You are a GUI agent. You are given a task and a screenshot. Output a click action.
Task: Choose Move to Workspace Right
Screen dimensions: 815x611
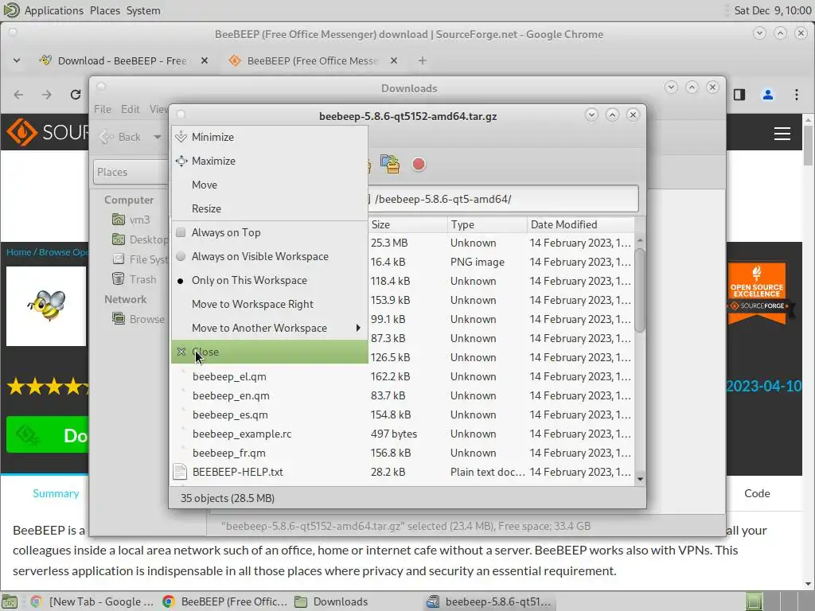point(269,305)
